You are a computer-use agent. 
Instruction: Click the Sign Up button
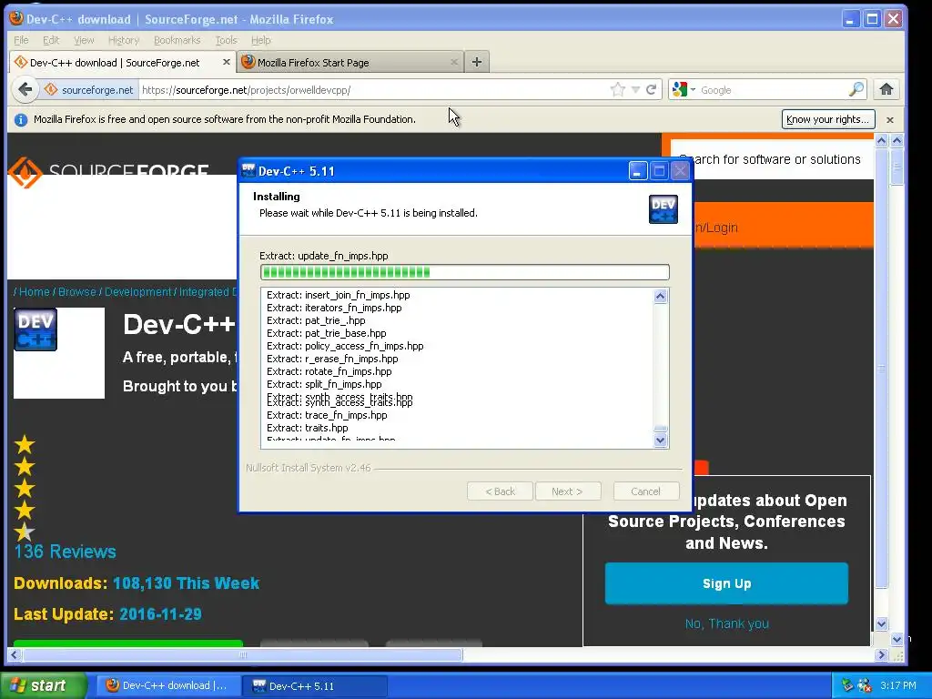tap(726, 583)
